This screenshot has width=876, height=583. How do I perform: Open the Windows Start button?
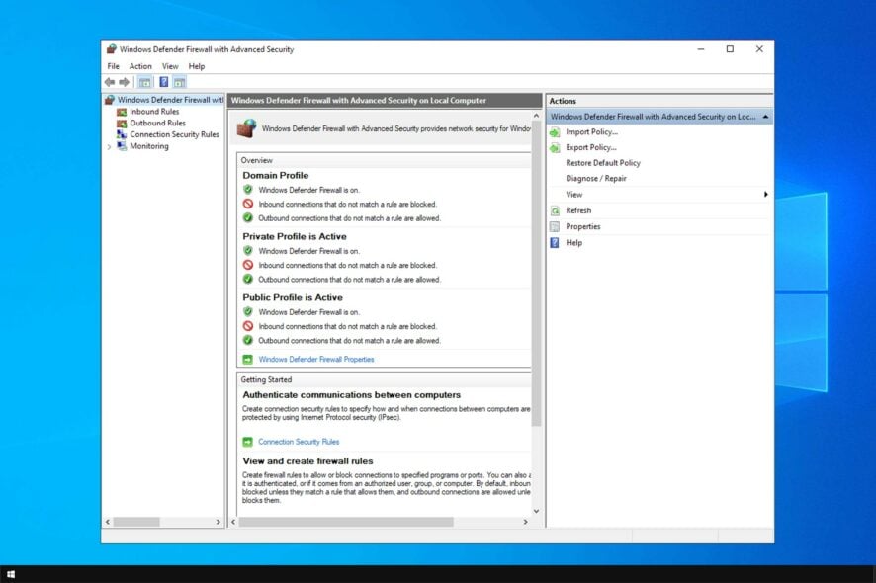[x=11, y=574]
